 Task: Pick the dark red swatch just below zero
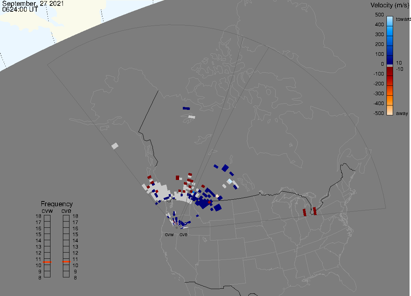[x=390, y=71]
